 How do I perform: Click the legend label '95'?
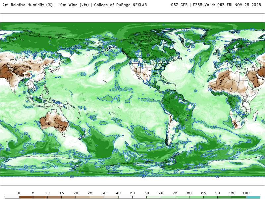click(232, 193)
